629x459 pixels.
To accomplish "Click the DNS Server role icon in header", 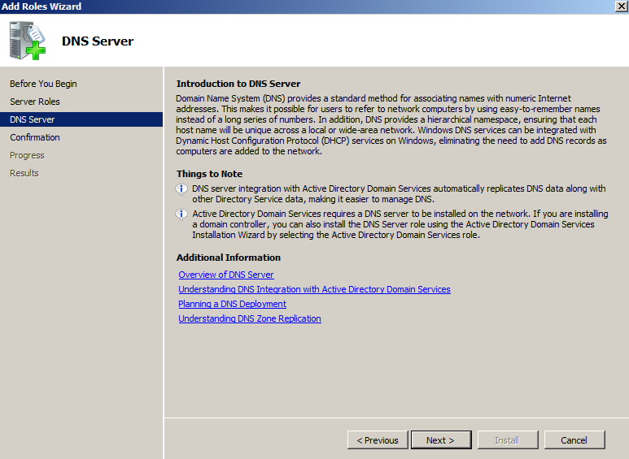I will click(x=28, y=41).
